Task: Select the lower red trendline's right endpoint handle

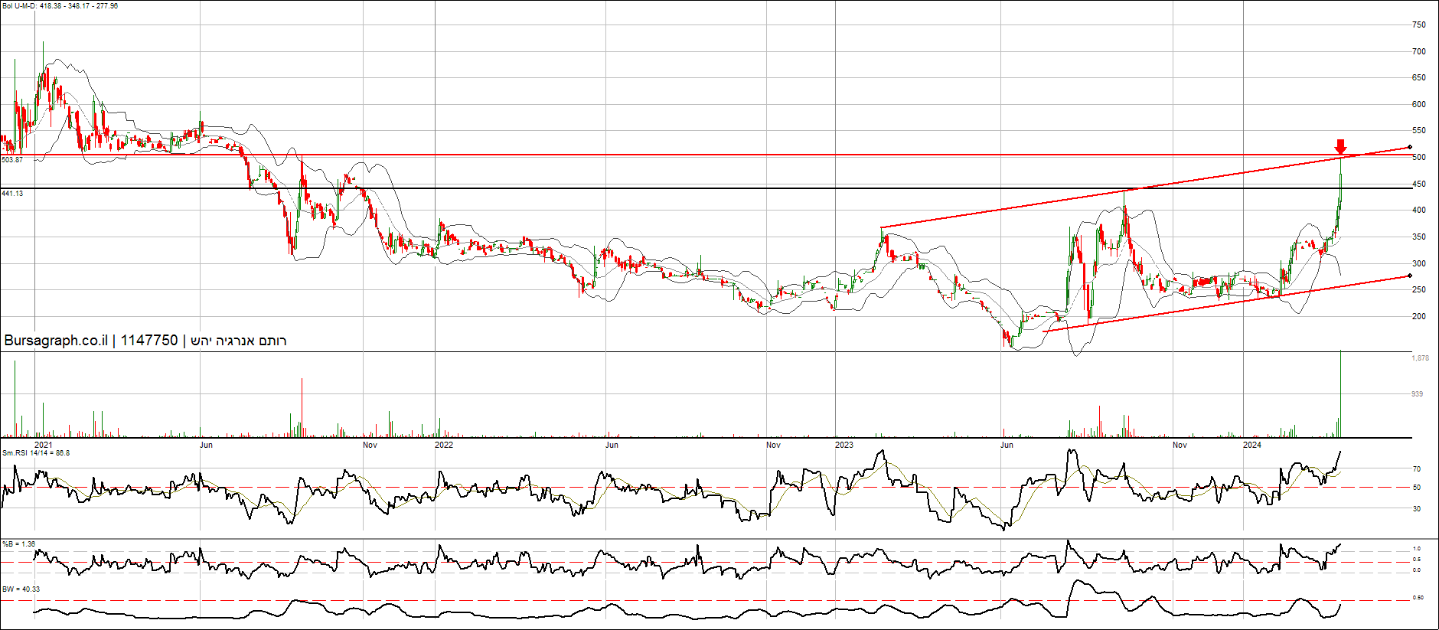Action: (x=1410, y=276)
